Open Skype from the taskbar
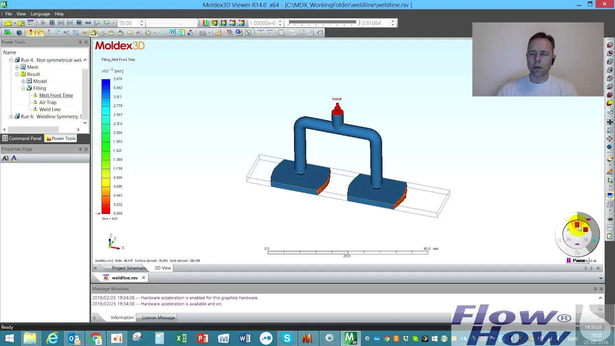Screen dimensions: 615x346 287,339
